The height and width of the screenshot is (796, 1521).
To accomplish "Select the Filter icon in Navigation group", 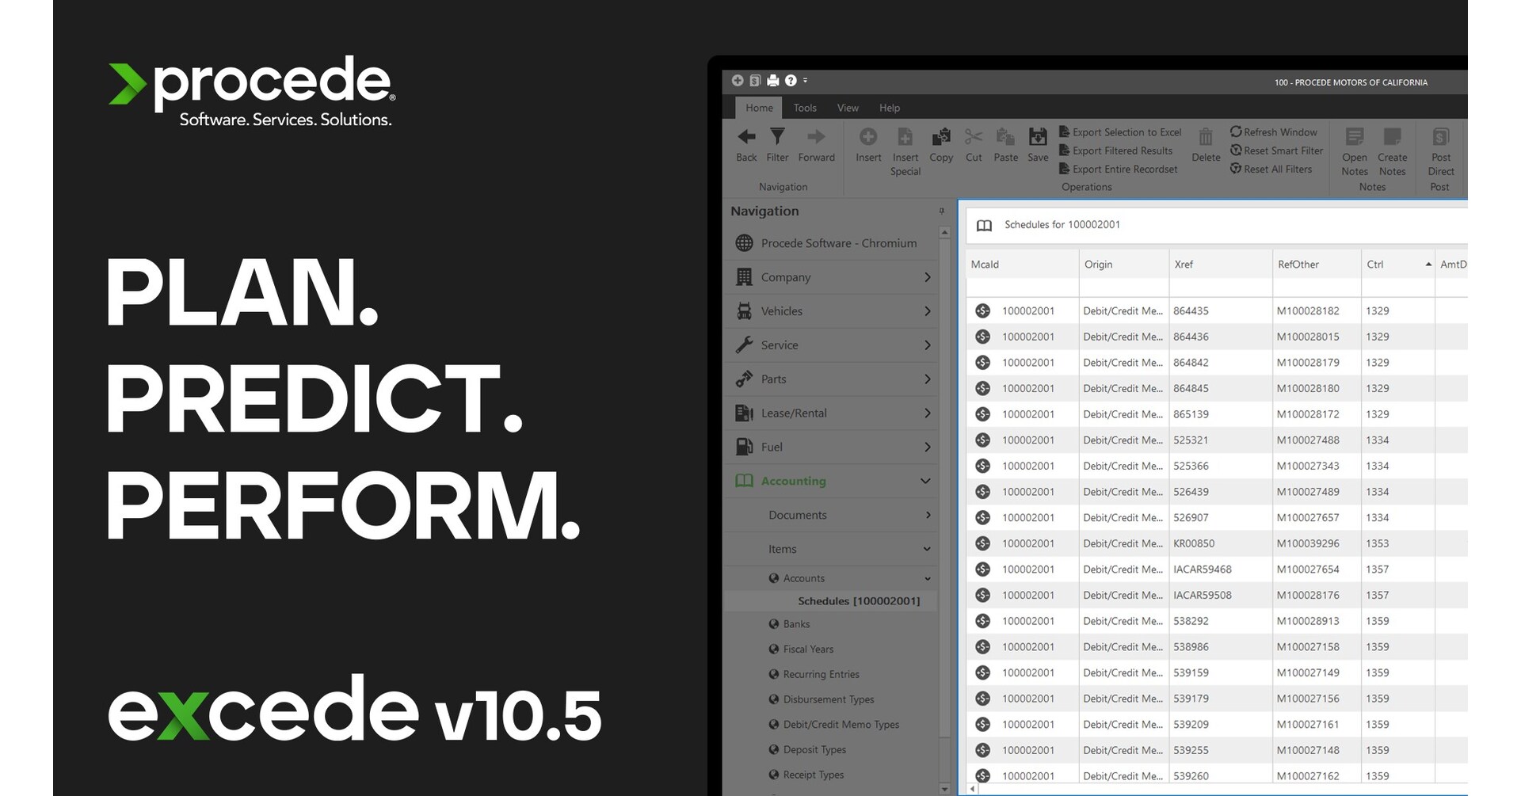I will (x=777, y=144).
